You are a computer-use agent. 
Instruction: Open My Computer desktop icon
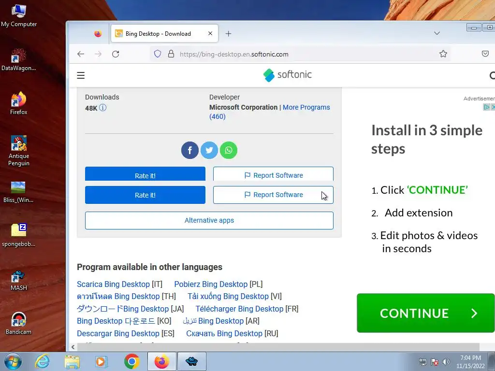coord(19,16)
